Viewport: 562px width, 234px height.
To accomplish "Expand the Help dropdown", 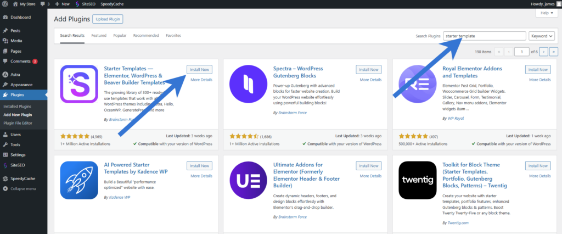I will click(x=547, y=13).
